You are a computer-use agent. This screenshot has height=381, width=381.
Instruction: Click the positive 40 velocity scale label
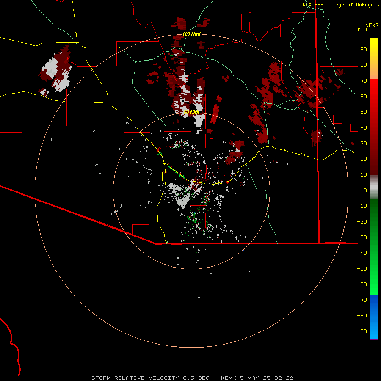click(364, 127)
